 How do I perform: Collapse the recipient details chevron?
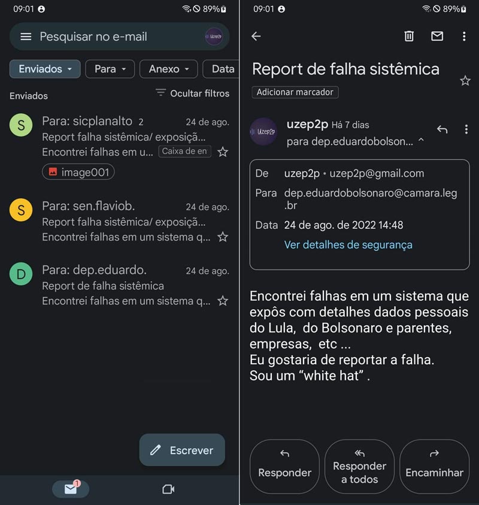421,141
